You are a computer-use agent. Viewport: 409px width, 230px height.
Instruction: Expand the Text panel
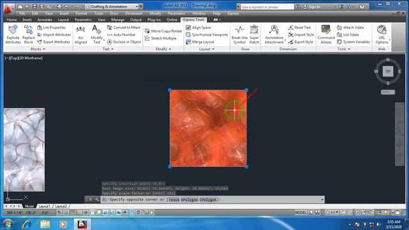108,49
